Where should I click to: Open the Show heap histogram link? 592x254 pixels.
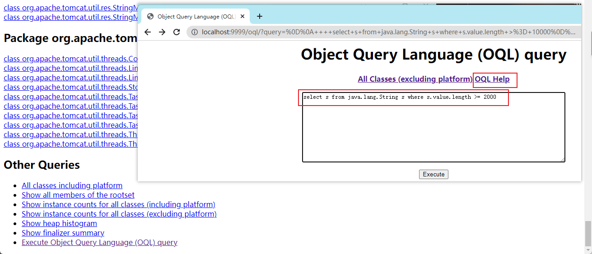tap(59, 223)
